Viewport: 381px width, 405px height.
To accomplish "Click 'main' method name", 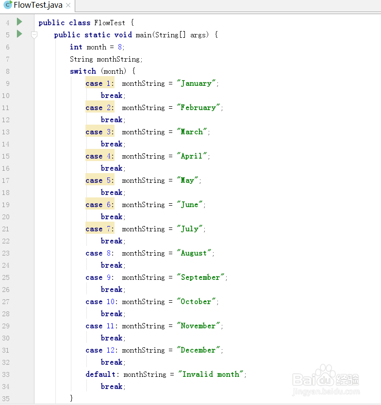I will pos(144,35).
